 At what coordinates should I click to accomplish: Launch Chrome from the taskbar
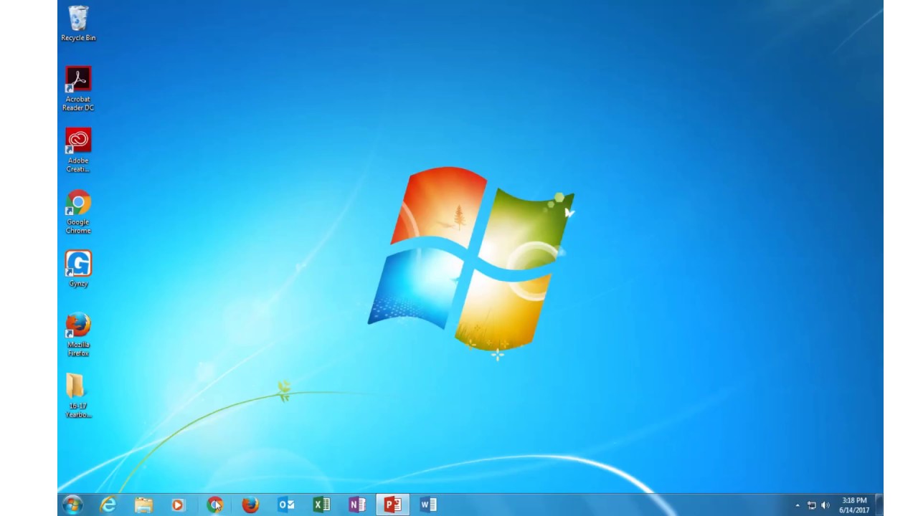(214, 505)
